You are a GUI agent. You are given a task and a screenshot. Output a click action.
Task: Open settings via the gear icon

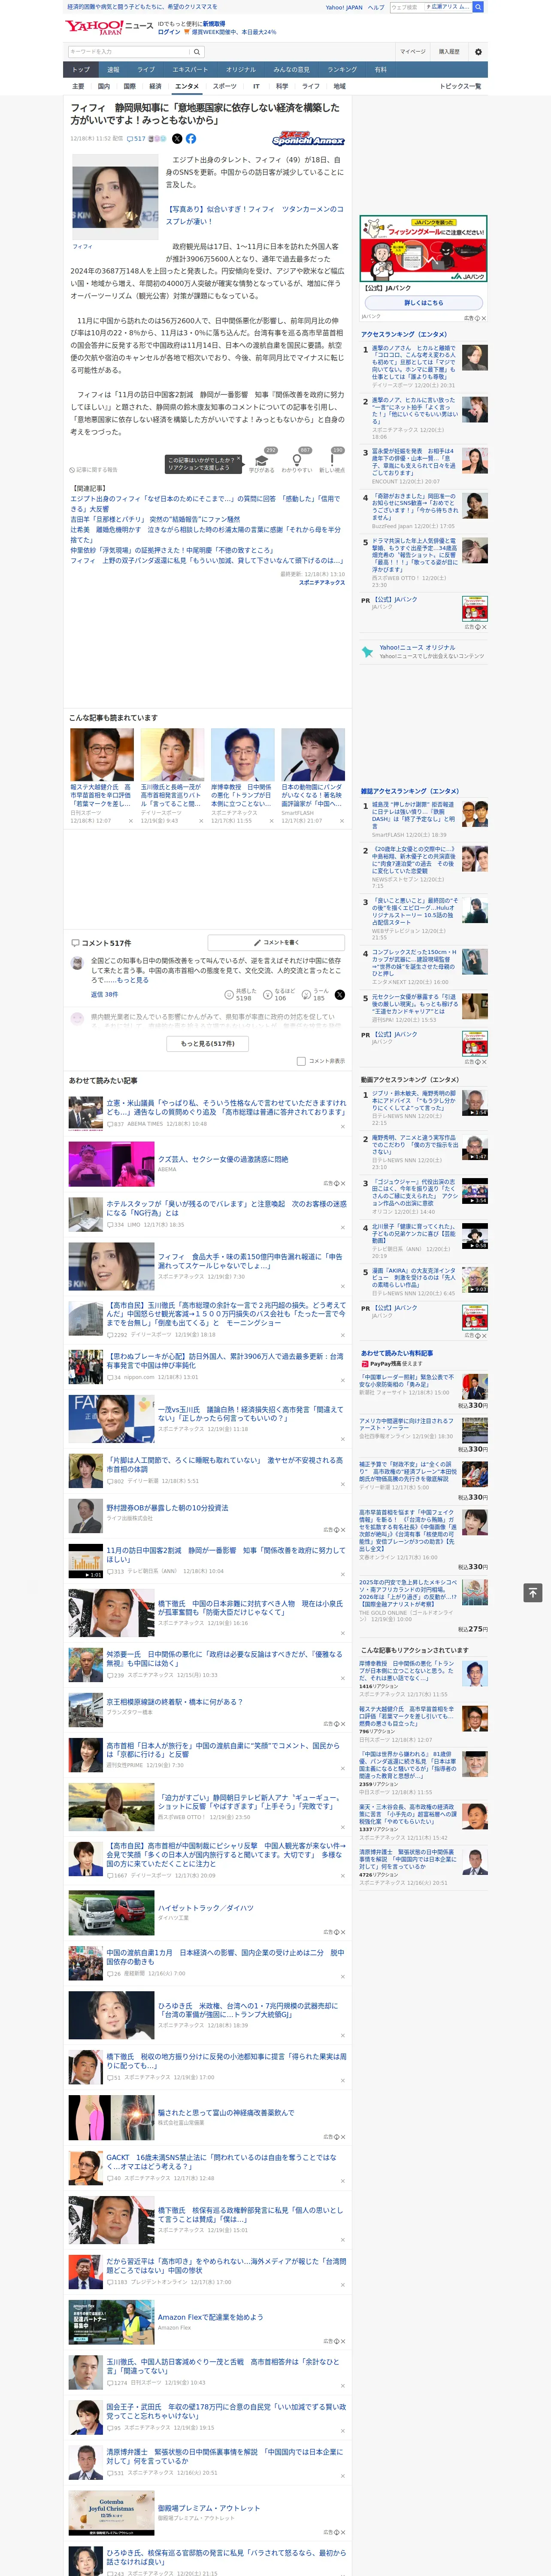coord(478,51)
